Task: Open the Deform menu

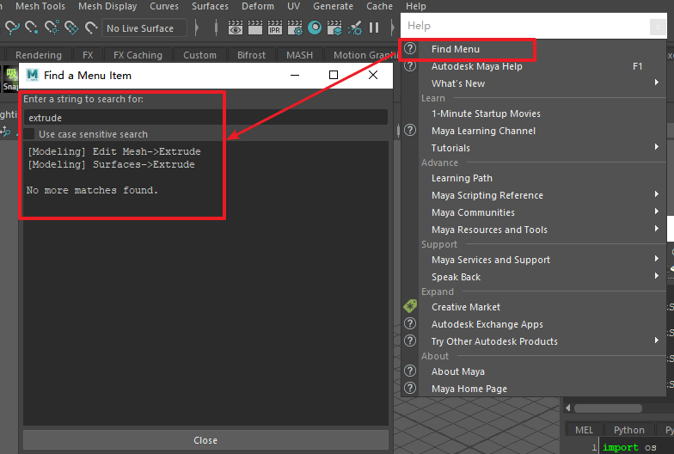Action: 258,6
